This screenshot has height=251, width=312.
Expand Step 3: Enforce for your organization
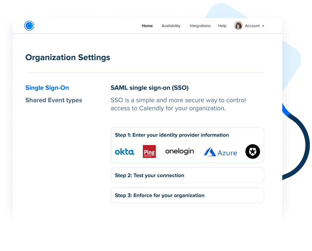tap(187, 195)
